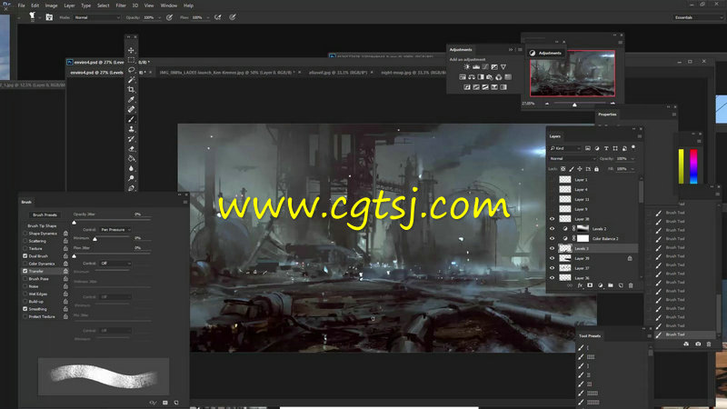
Task: Enable Wet Edges checkbox
Action: [x=25, y=294]
